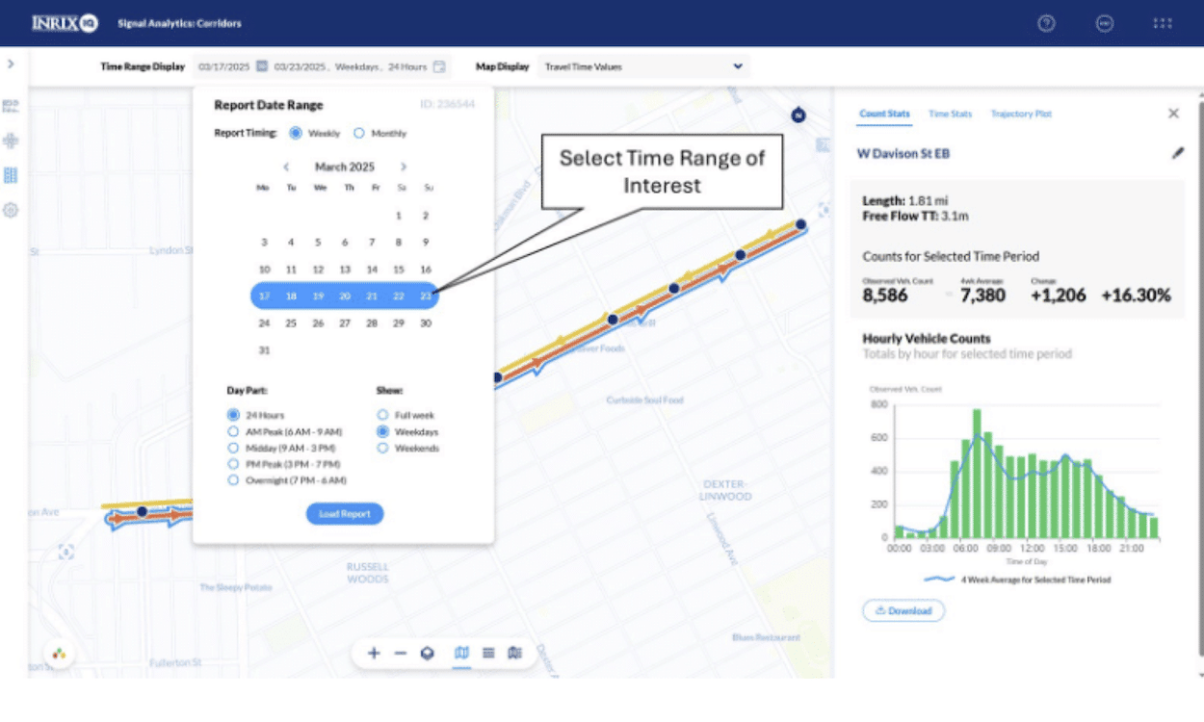The width and height of the screenshot is (1204, 722).
Task: Click the map layers icon
Action: pos(428,654)
